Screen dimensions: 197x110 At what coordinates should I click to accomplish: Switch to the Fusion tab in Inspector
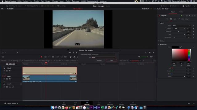point(173,12)
